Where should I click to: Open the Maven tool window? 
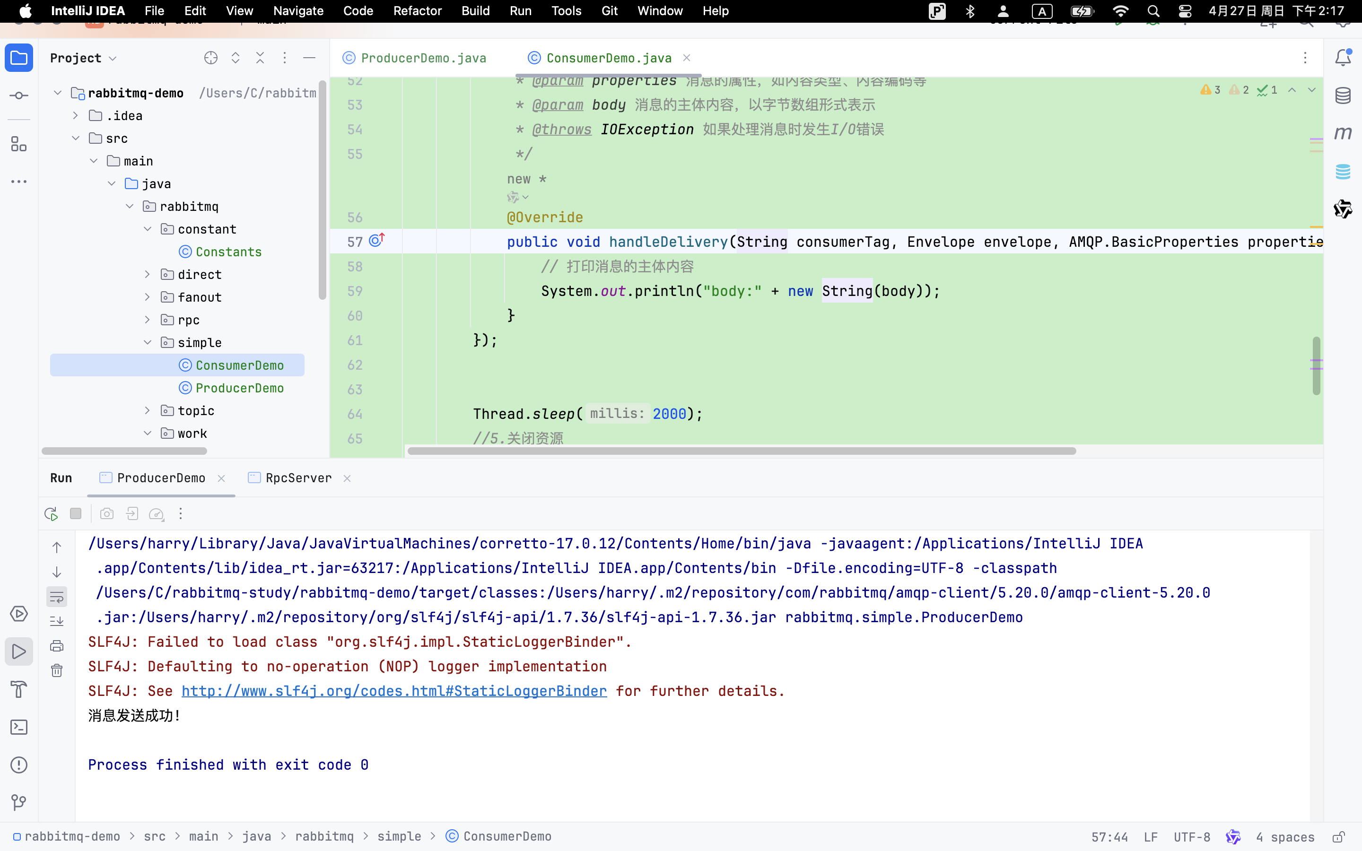coord(1343,133)
